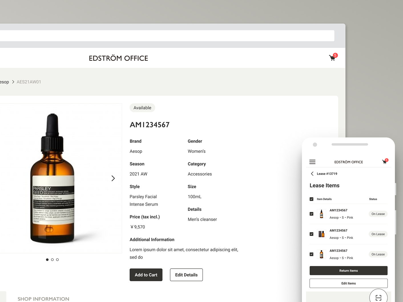Select the first carousel dot
403x302 pixels.
[x=47, y=260]
